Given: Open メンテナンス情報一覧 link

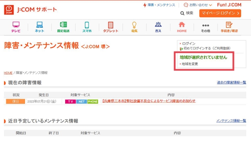Looking at the screenshot, I should tap(231, 121).
